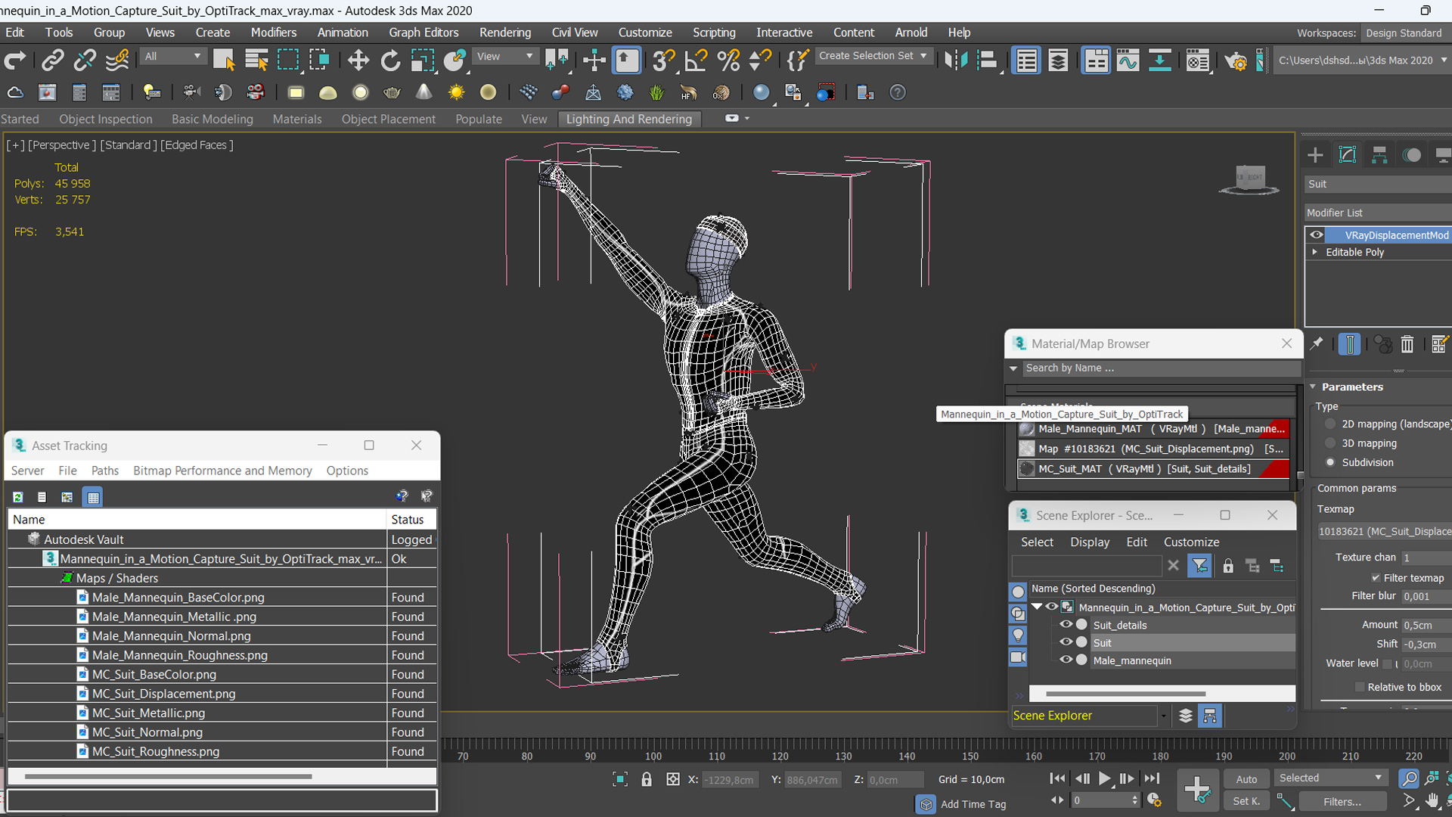Viewport: 1452px width, 817px height.
Task: Open the Hierarchy panel tab
Action: (1379, 155)
